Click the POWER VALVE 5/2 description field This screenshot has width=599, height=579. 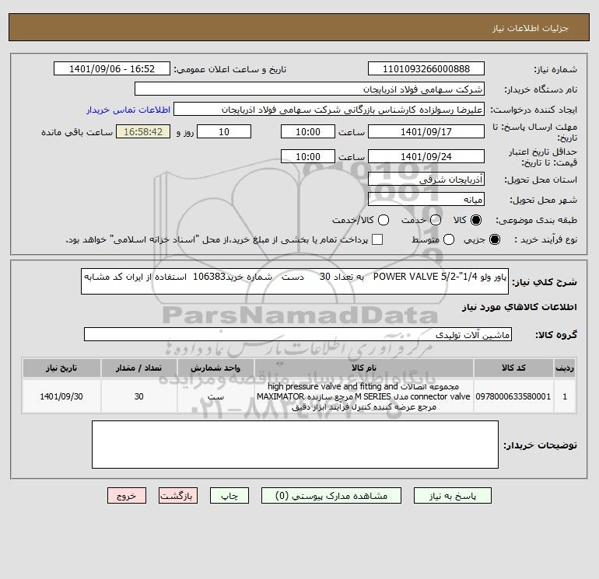(x=295, y=281)
